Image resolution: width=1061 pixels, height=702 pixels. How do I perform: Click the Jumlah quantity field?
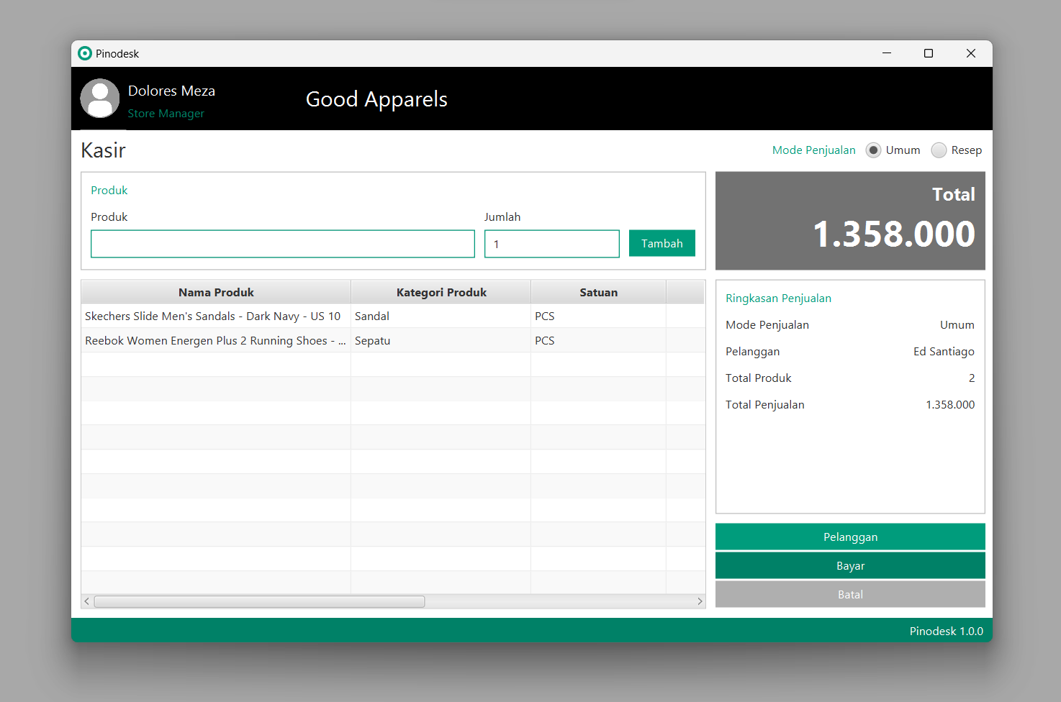pos(551,244)
